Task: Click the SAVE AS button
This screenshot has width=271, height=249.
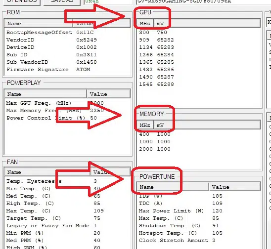Action: (62, 2)
